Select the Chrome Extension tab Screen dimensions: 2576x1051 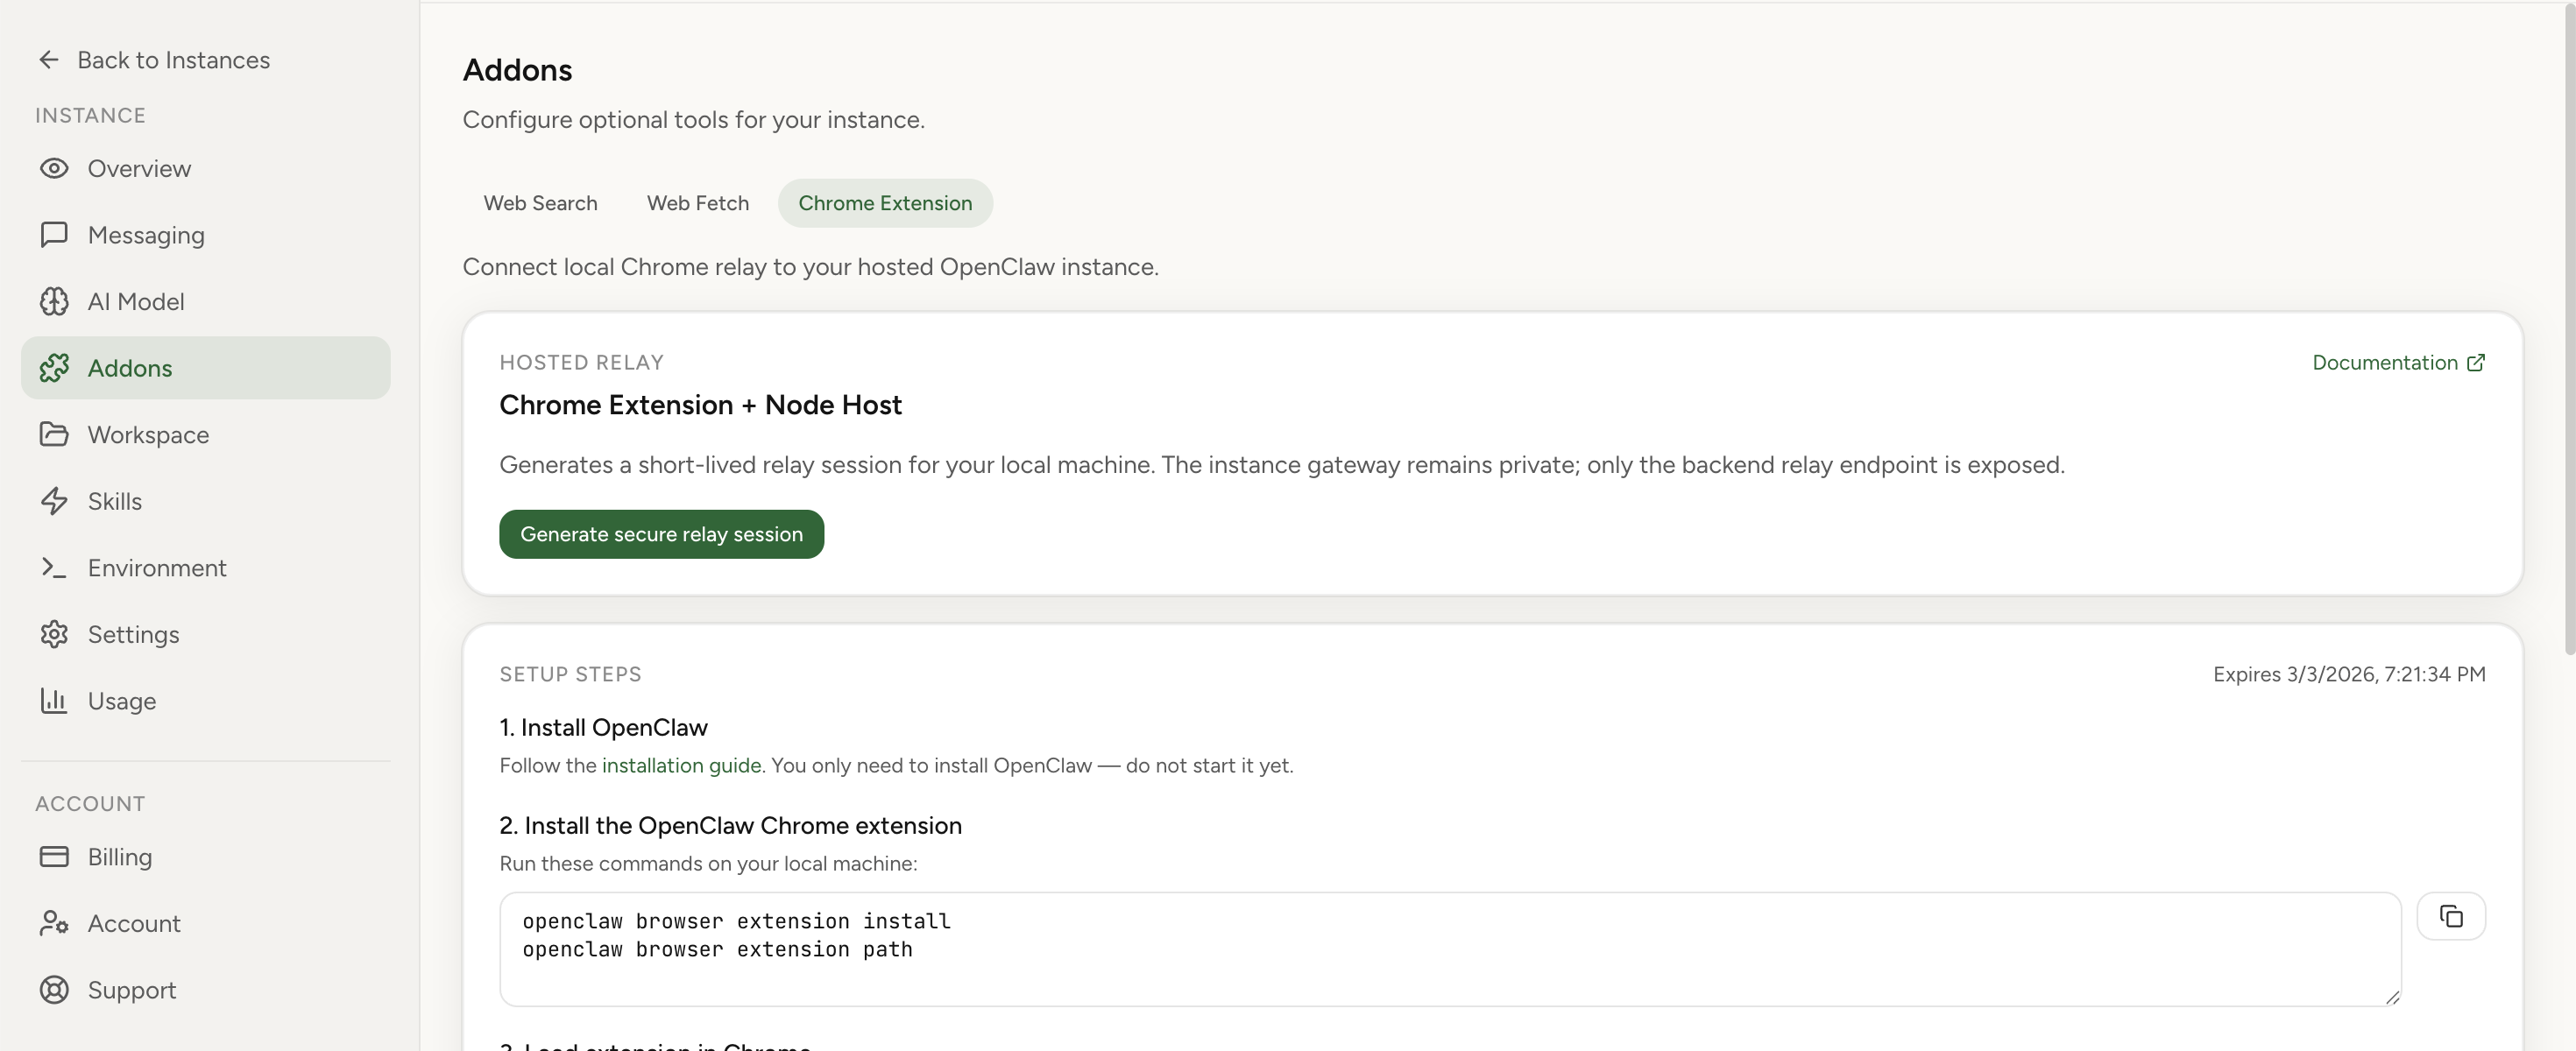pos(885,202)
